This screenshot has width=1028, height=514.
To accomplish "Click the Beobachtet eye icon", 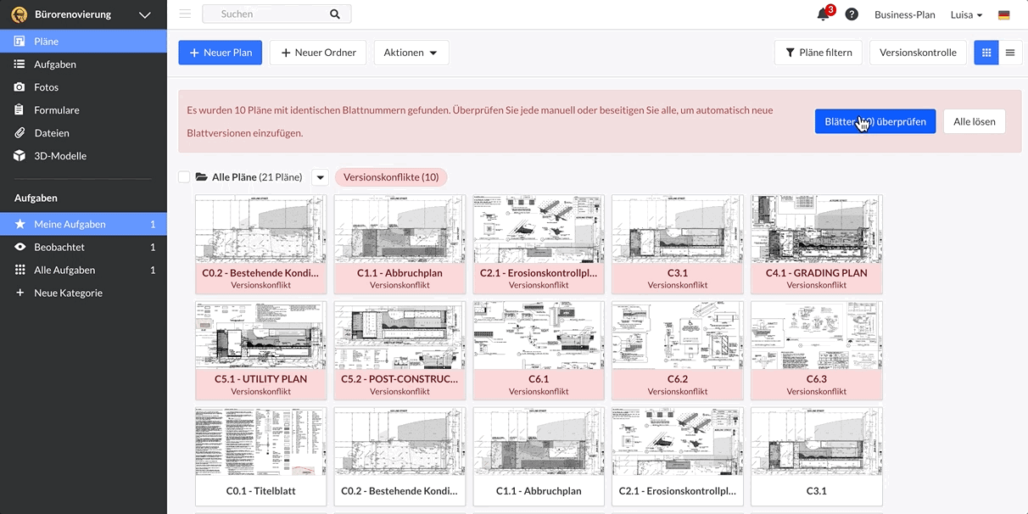I will pyautogui.click(x=20, y=247).
